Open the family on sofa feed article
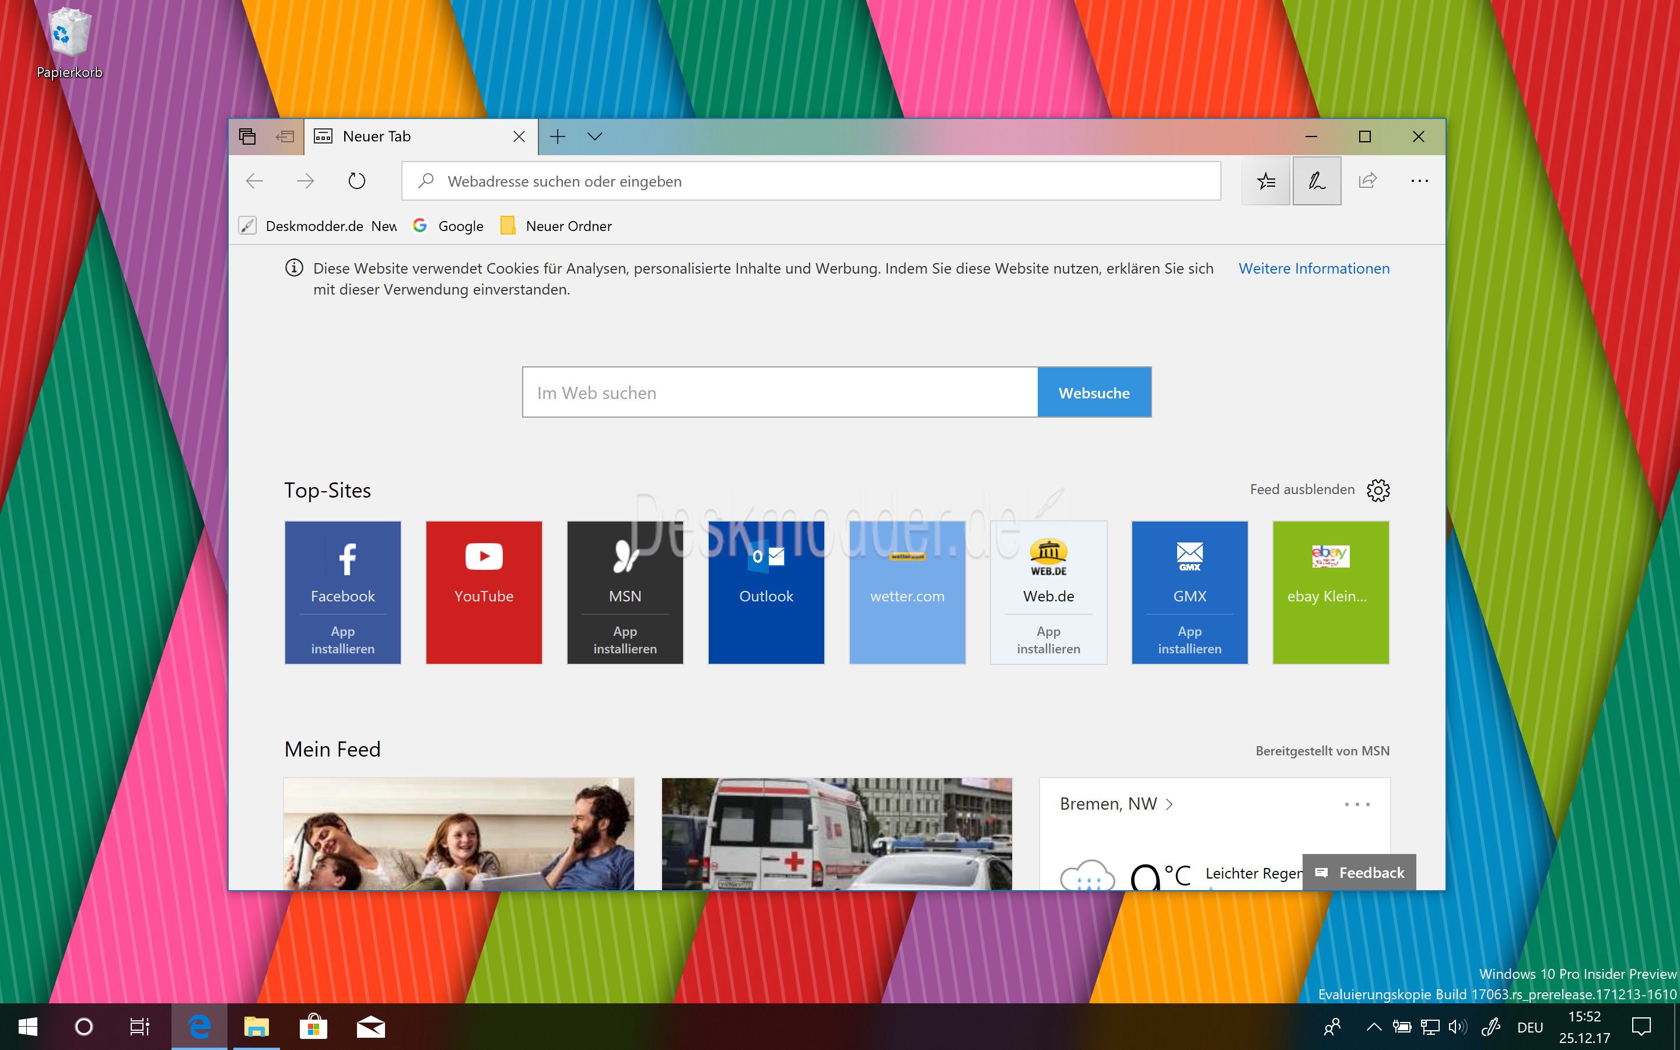Image resolution: width=1680 pixels, height=1050 pixels. [x=459, y=834]
